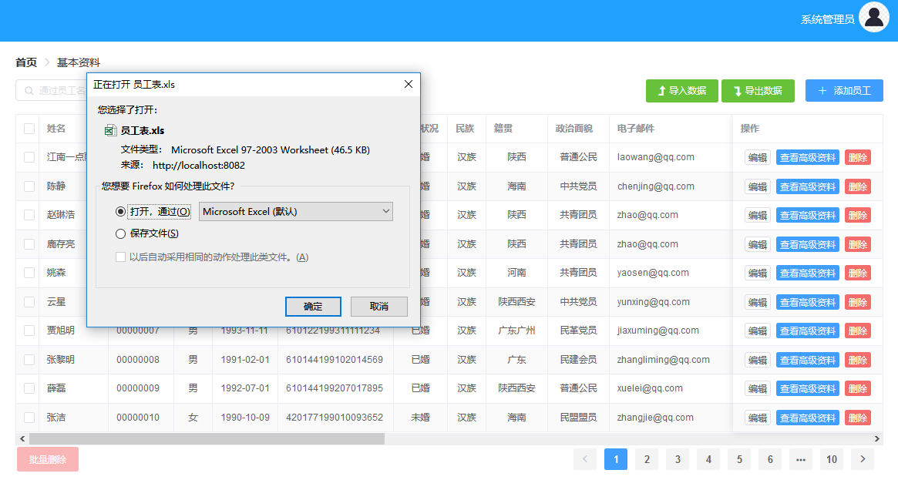This screenshot has width=898, height=490.
Task: Click the source URL http://localhost:8082
Action: pyautogui.click(x=199, y=166)
